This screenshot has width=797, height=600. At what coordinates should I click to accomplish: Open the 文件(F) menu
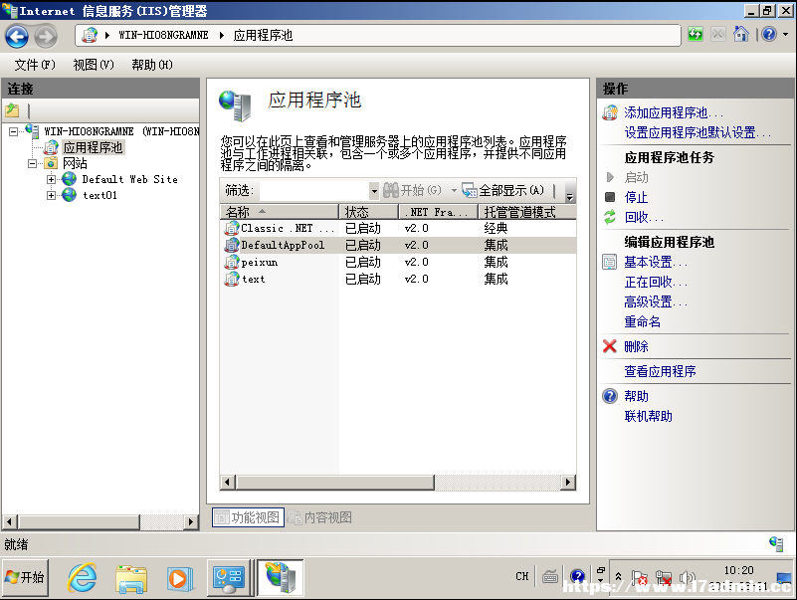35,65
